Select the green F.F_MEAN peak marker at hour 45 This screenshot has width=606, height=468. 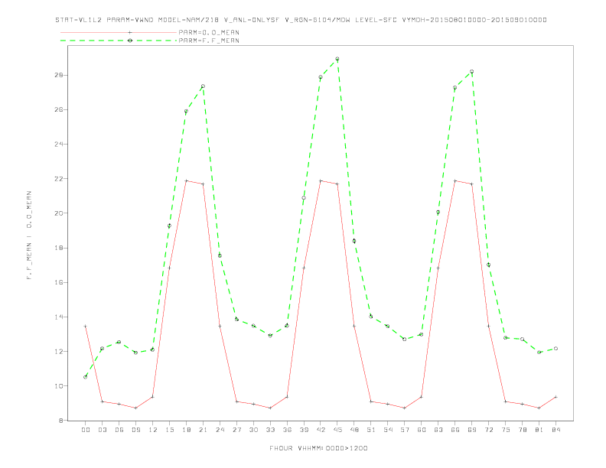337,59
